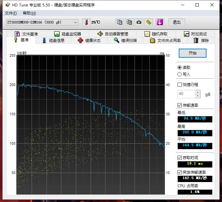This screenshot has height=202, width=222.
Task: Increase short stroke gB value with up arrow
Action: pos(198,92)
